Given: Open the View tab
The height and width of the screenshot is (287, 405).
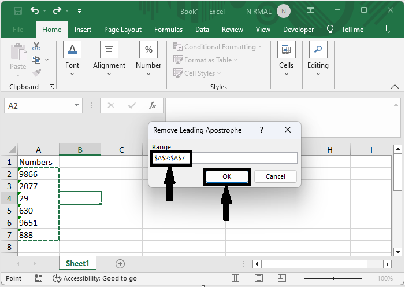Looking at the screenshot, I should [x=263, y=30].
